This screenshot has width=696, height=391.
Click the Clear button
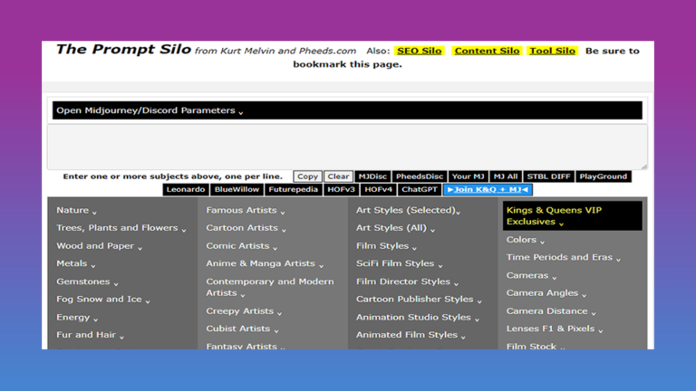(x=338, y=176)
